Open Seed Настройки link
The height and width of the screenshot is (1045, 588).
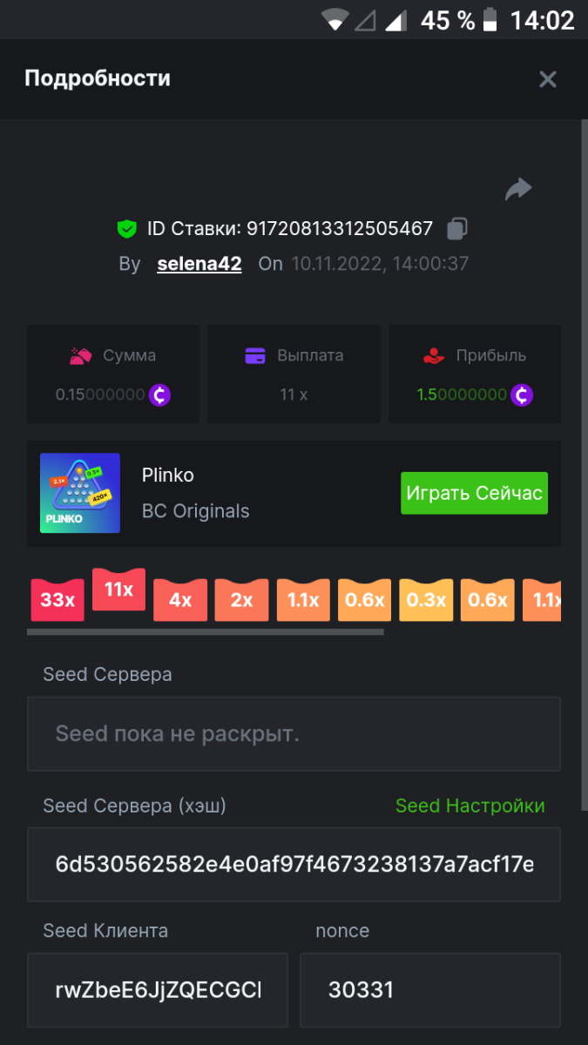tap(470, 806)
